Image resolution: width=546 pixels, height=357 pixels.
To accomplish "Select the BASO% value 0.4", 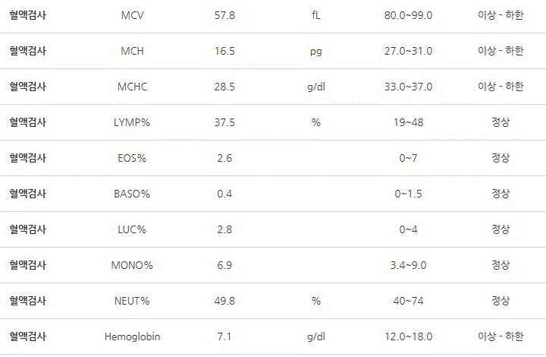I will point(224,194).
